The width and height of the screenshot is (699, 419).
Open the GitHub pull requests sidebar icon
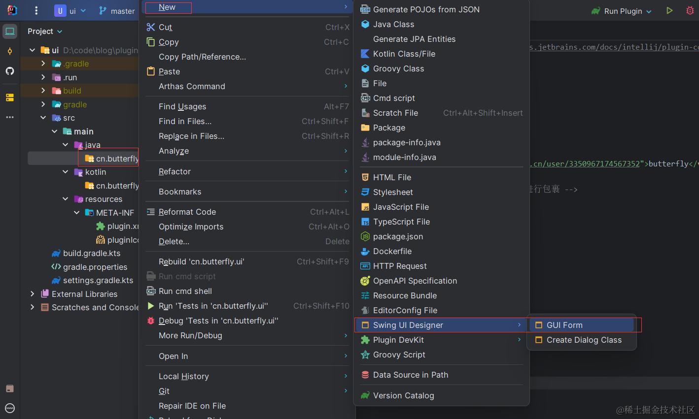(10, 71)
